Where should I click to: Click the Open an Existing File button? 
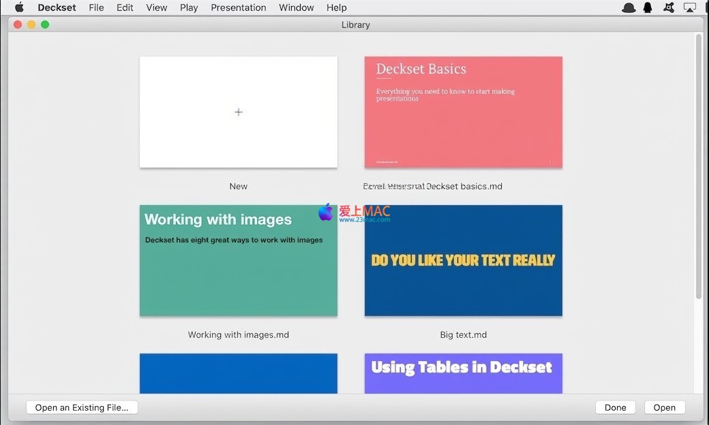[82, 407]
